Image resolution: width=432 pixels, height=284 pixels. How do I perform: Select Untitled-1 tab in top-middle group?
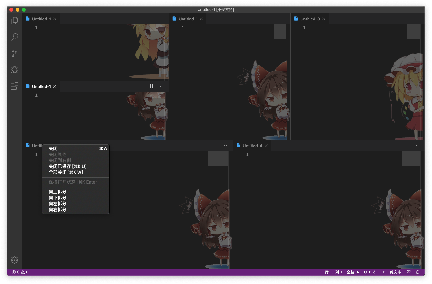[x=188, y=19]
